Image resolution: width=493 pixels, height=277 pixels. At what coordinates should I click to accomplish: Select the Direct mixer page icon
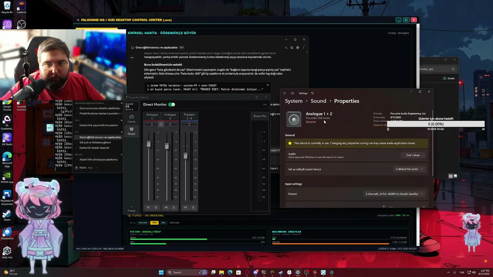131,131
